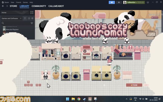Open the STORE tab

[x=13, y=6]
